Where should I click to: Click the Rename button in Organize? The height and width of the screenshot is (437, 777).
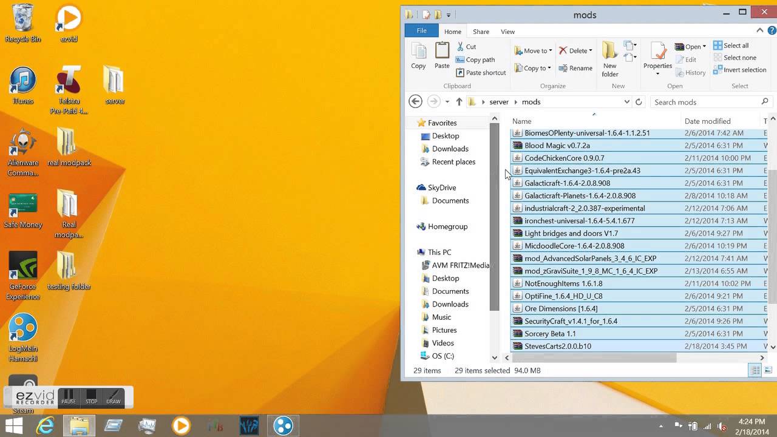pos(575,68)
